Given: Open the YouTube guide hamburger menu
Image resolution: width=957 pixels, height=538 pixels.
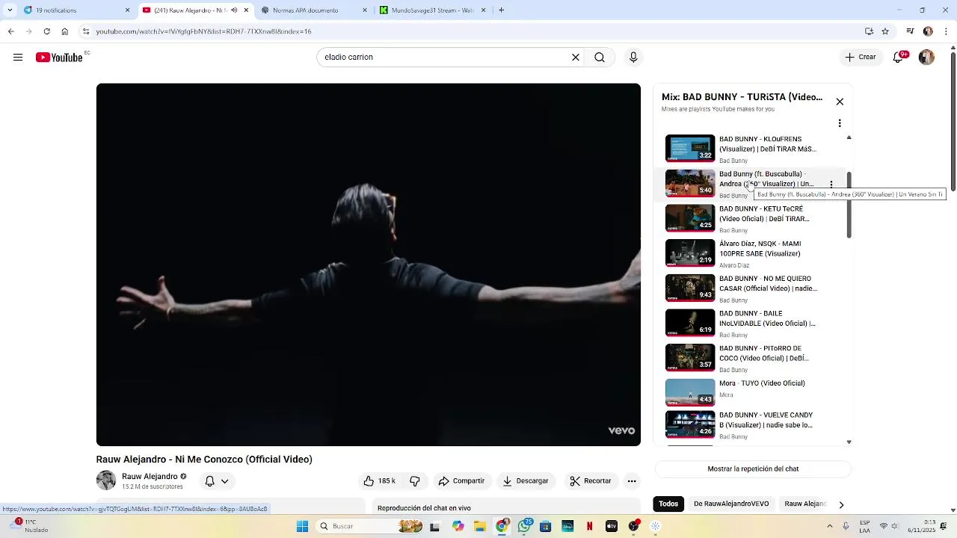Looking at the screenshot, I should click(18, 58).
